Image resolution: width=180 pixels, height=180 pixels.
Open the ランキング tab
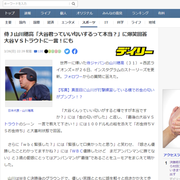[x=140, y=13]
